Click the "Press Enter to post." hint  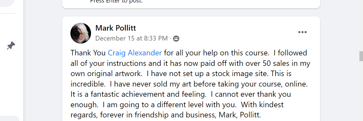click(116, 1)
